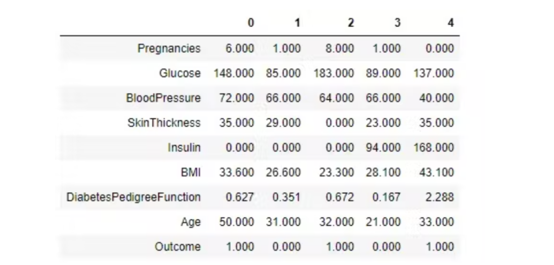This screenshot has height=265, width=554.
Task: Click the DiabetesPedigreeFunction row label
Action: tap(133, 197)
